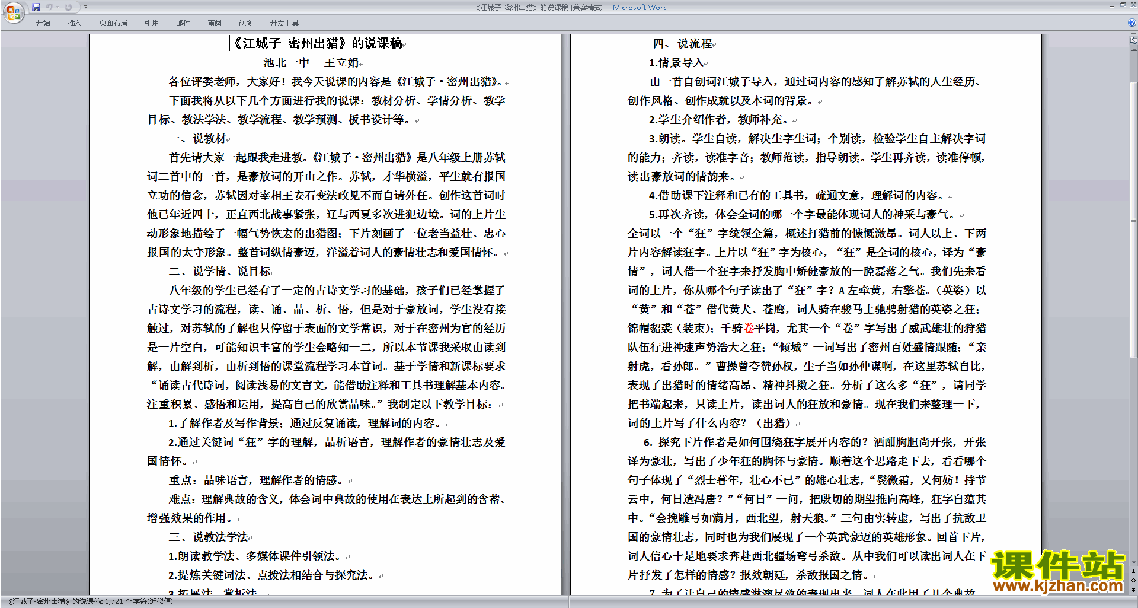Click the line starting 1.了解作者及写作背景
This screenshot has height=608, width=1138.
tap(305, 423)
